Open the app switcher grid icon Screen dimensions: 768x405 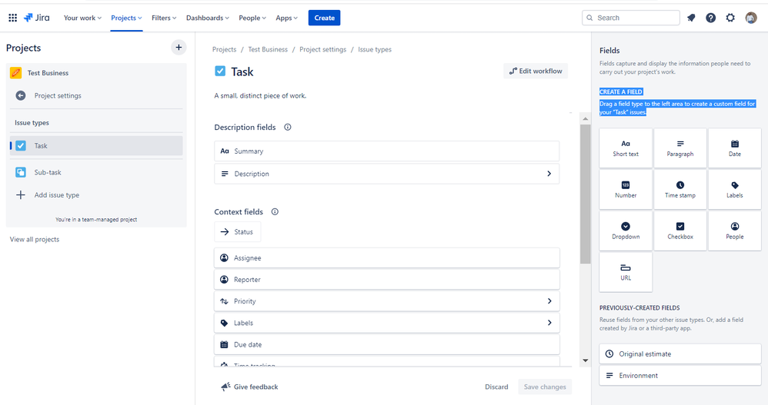pos(13,18)
